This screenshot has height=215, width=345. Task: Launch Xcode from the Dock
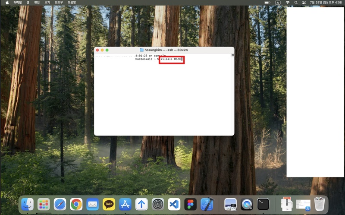pyautogui.click(x=207, y=204)
